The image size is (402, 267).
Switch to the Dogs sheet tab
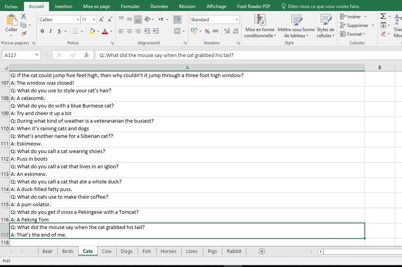click(x=127, y=251)
